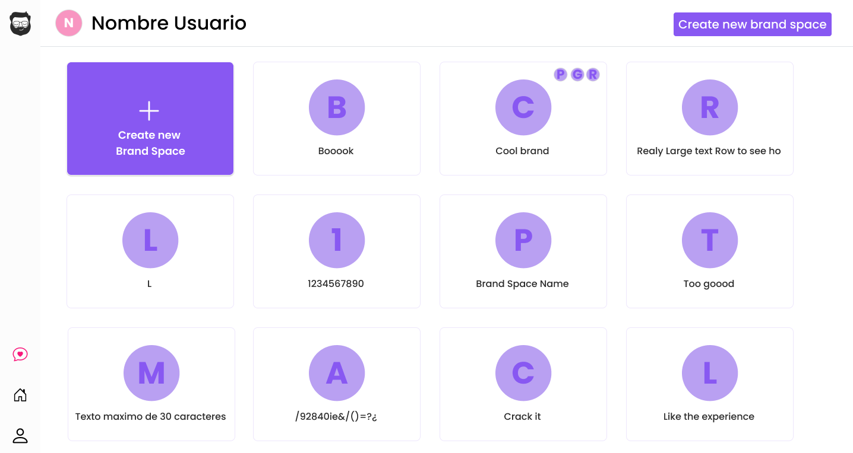Viewport: 853px width, 453px height.
Task: Click the pink N user avatar
Action: 68,23
